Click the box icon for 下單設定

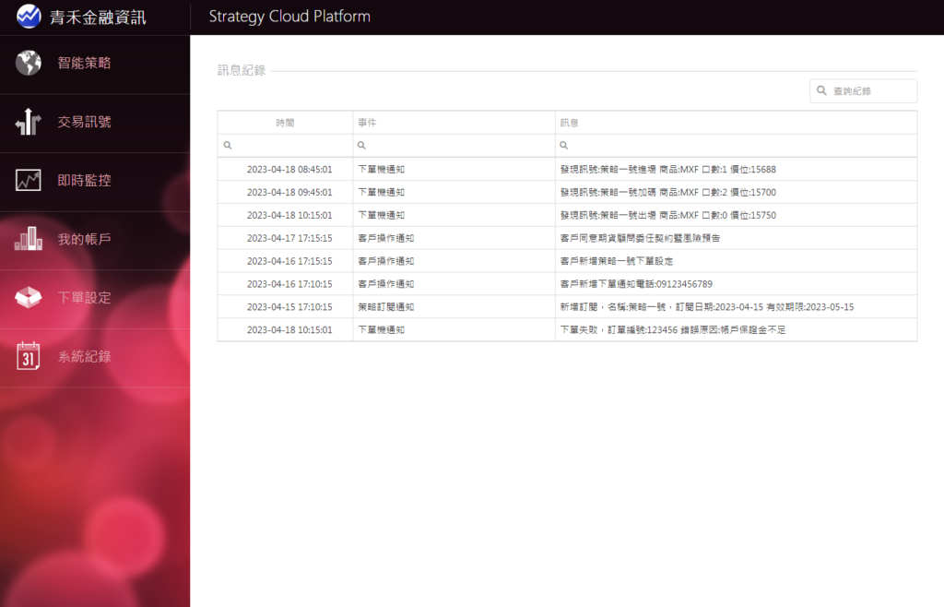(29, 297)
